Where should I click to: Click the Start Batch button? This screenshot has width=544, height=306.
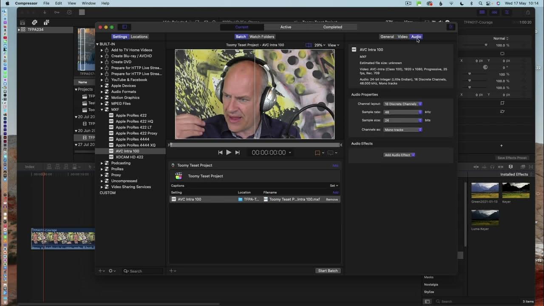pos(328,271)
